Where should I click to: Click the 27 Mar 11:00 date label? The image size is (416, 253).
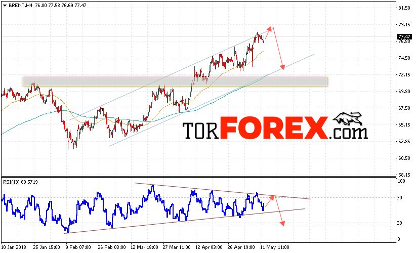[x=177, y=247]
